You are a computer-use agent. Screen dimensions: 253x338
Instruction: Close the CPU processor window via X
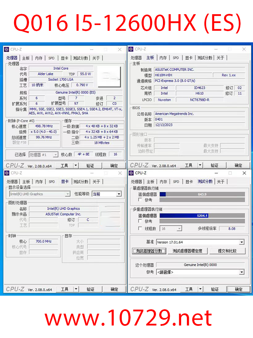[119, 49]
